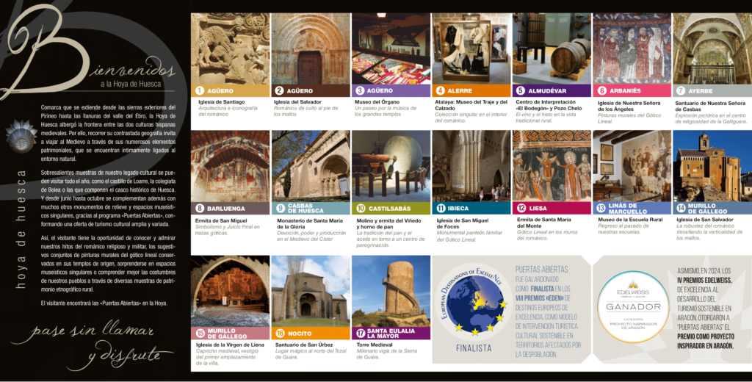
Task: Click 'Atalaya: Museo del Traje y del Calzado'
Action: coord(471,105)
